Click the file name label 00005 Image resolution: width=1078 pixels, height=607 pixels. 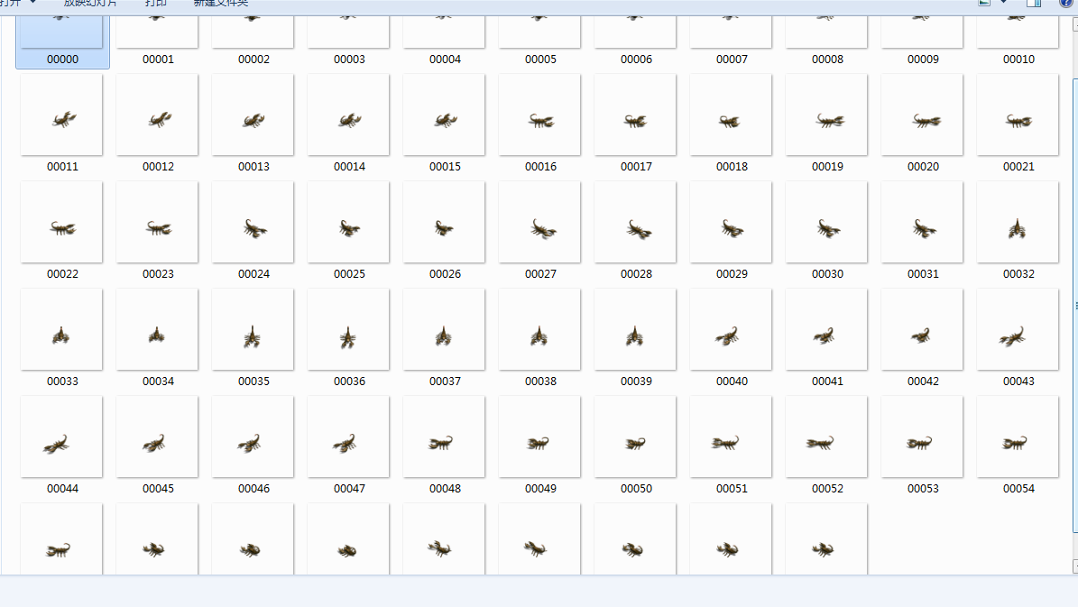coord(540,60)
